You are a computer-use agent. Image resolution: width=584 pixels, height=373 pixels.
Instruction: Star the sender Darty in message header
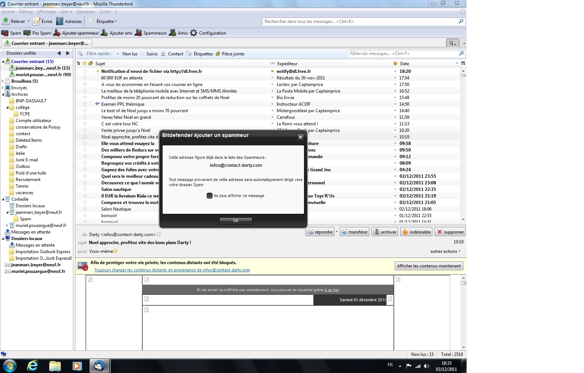click(x=159, y=234)
